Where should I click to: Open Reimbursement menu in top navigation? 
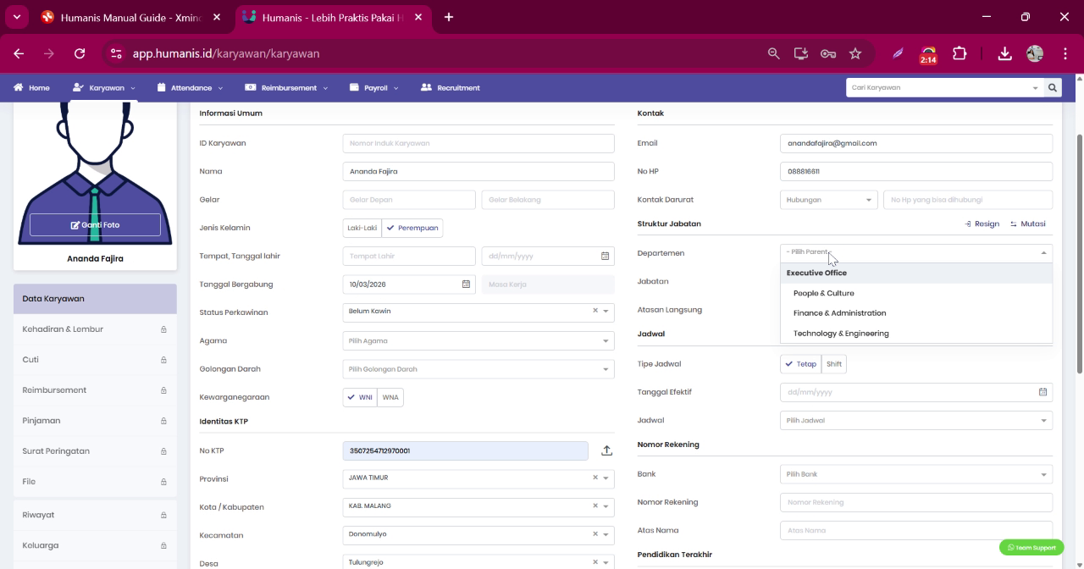point(286,87)
